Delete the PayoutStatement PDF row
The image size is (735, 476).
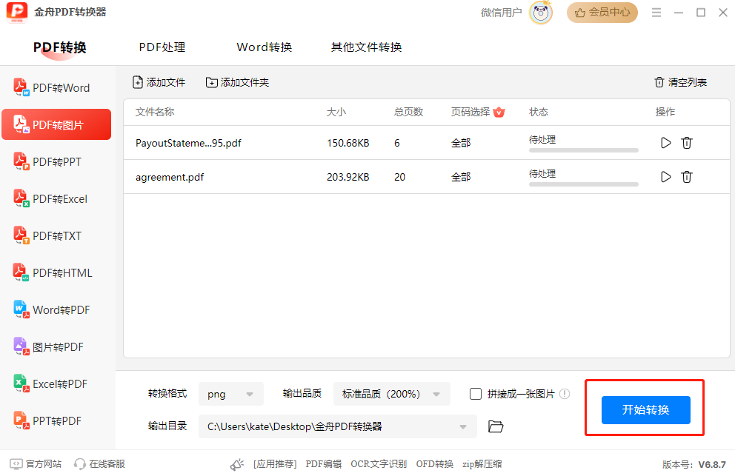tap(687, 143)
